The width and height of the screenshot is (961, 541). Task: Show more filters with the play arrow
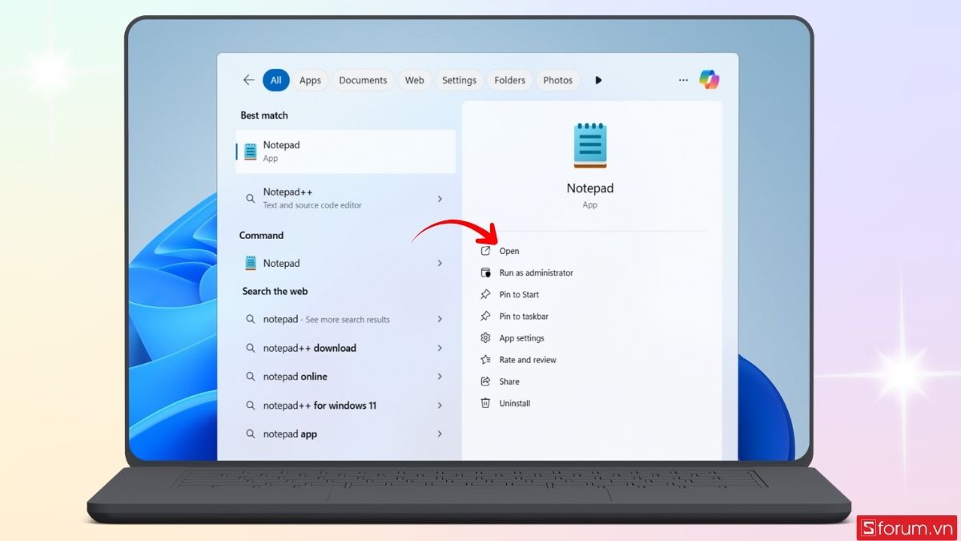pos(598,80)
